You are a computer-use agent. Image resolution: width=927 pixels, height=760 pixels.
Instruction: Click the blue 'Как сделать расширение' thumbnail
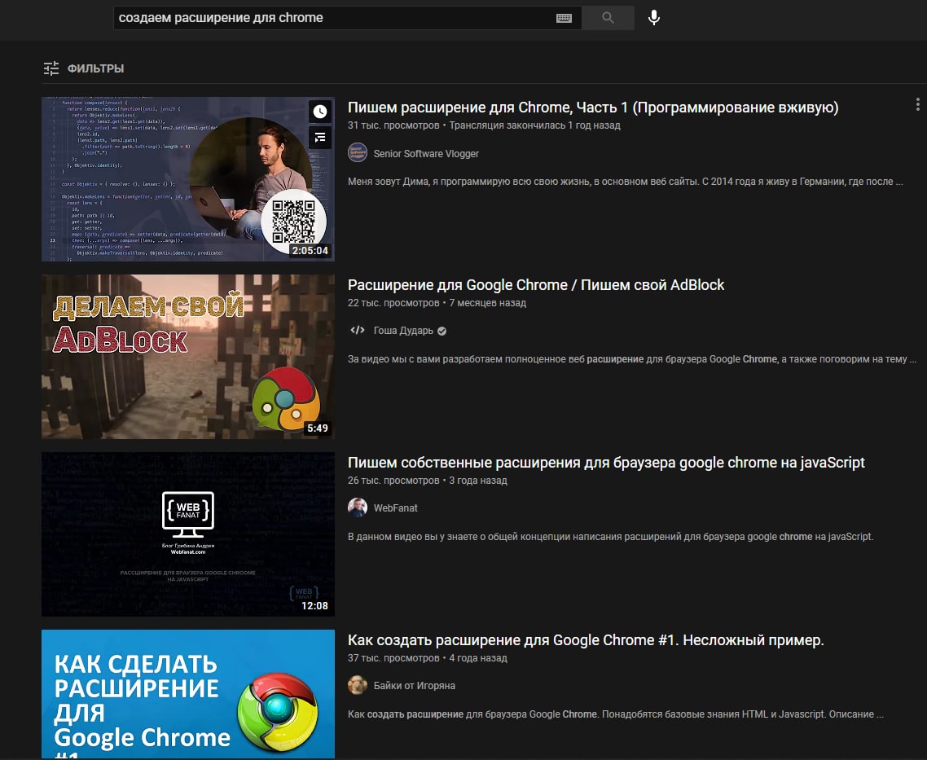(x=188, y=694)
